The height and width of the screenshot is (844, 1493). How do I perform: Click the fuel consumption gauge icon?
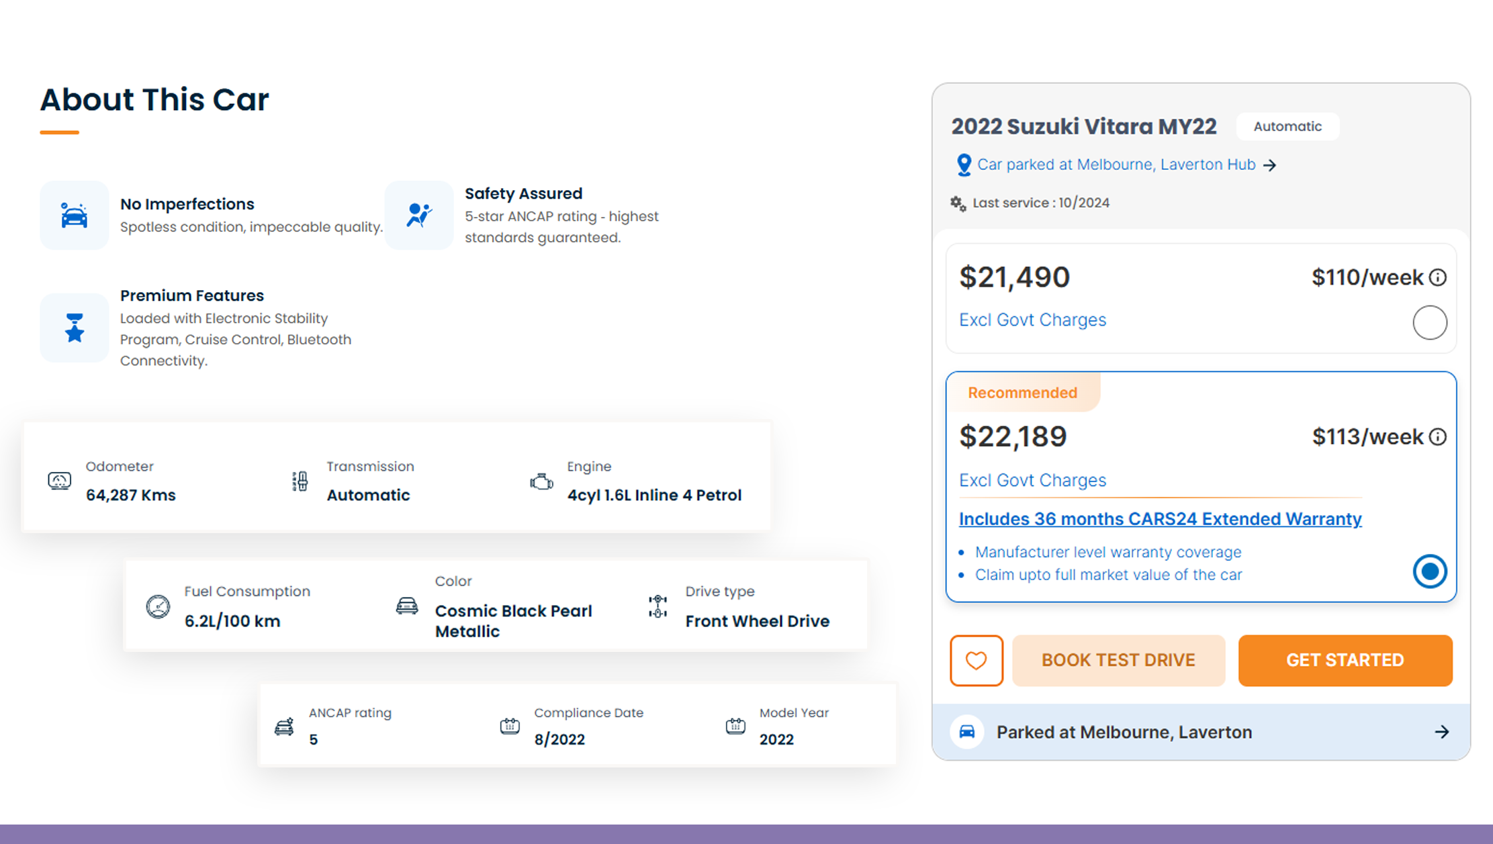click(159, 606)
